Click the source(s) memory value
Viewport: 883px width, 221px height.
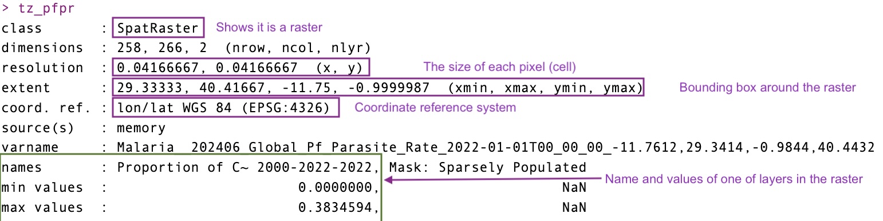141,128
